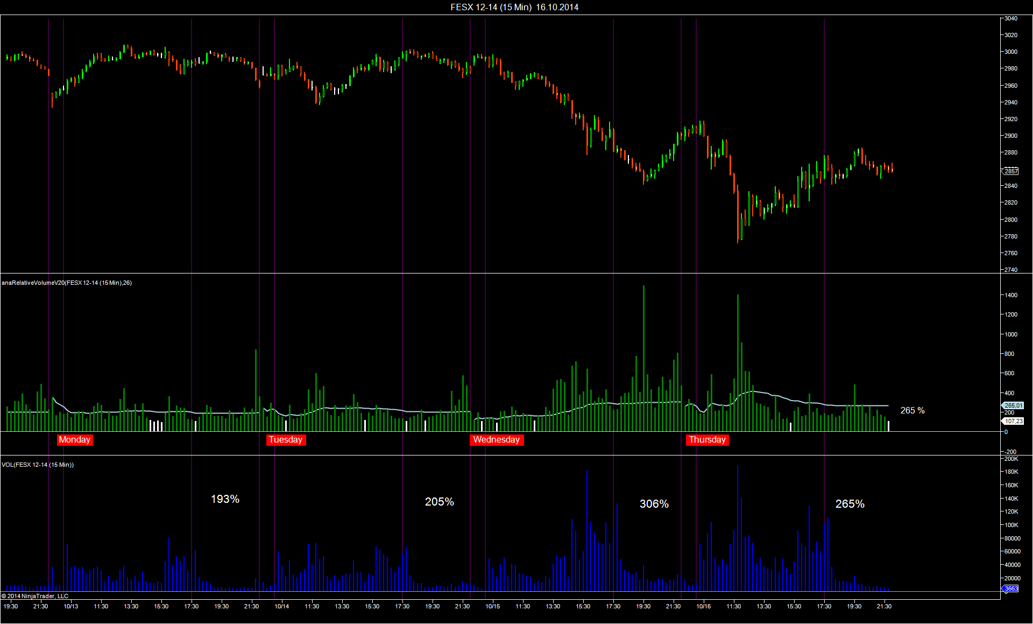Click the 10/16 date on time axis
The image size is (1033, 624).
coord(704,606)
